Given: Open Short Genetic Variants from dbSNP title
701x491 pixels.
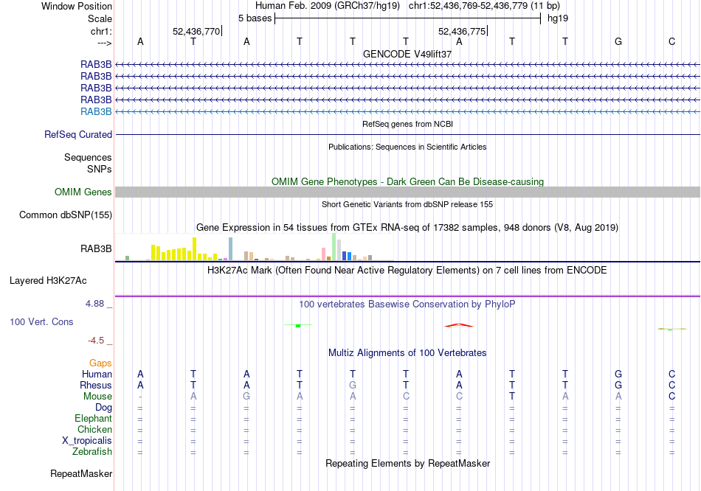Looking at the screenshot, I should [407, 204].
